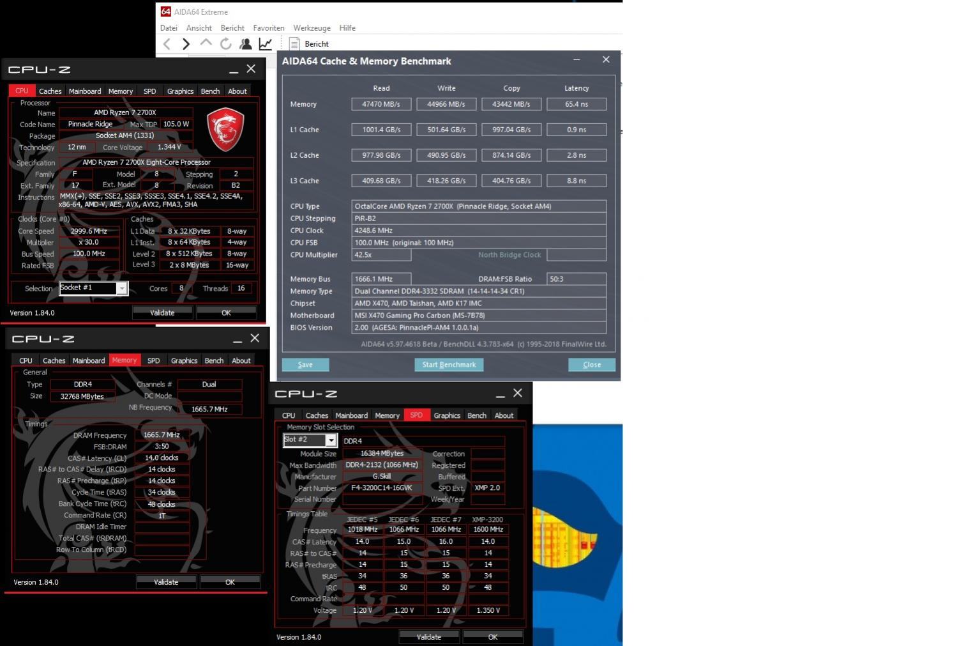
Task: Switch to SPD tab in CPU-Z Memory window
Action: [x=153, y=360]
